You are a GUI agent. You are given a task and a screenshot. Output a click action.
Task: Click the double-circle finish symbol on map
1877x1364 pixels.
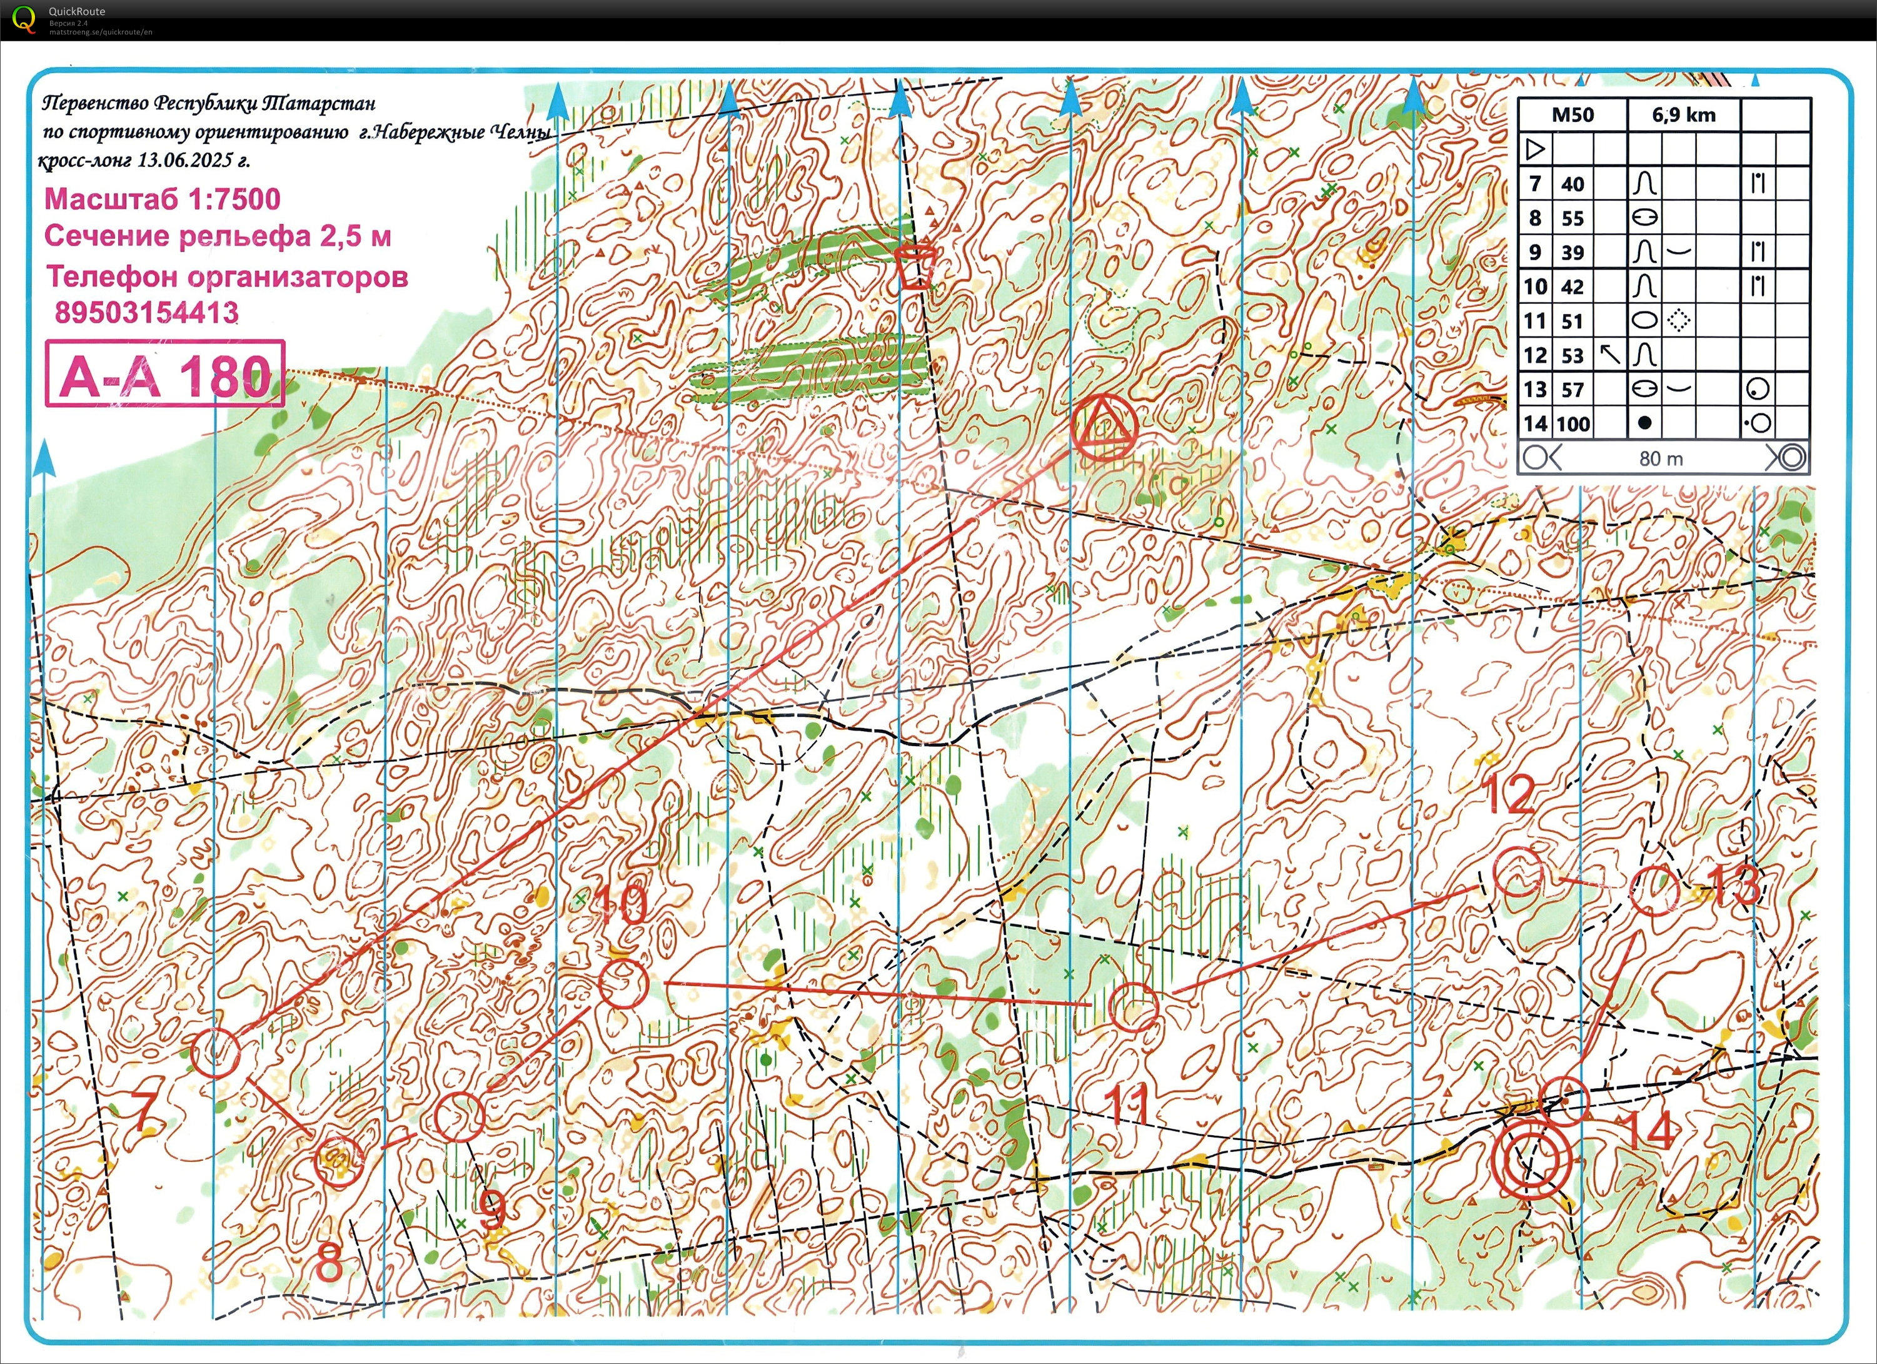(1531, 1161)
